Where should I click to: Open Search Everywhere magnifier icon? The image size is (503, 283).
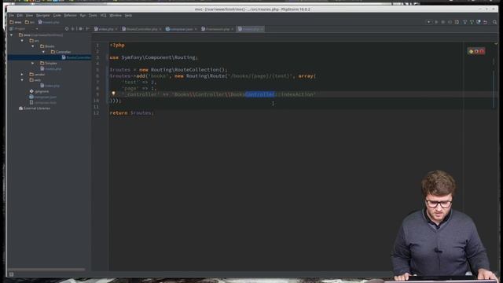pos(494,22)
